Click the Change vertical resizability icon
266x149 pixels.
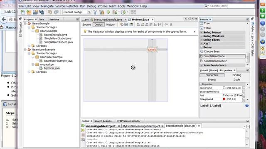point(171,24)
